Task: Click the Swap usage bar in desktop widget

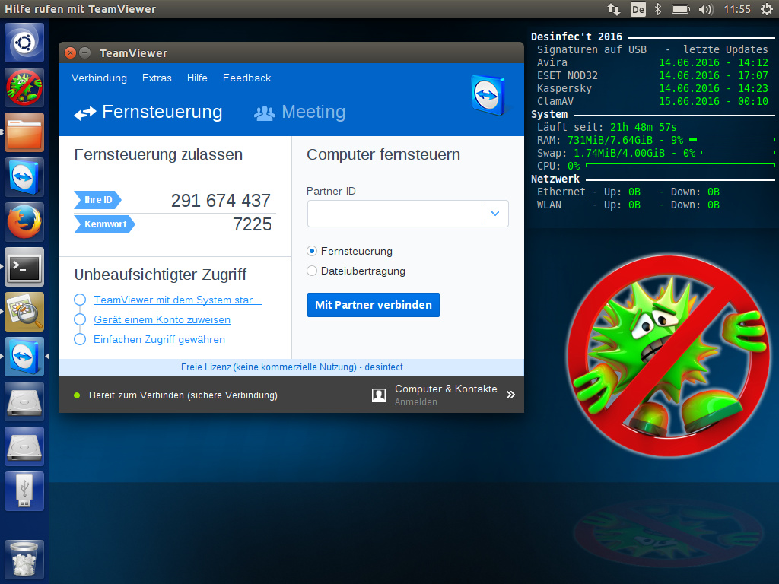Action: 738,153
